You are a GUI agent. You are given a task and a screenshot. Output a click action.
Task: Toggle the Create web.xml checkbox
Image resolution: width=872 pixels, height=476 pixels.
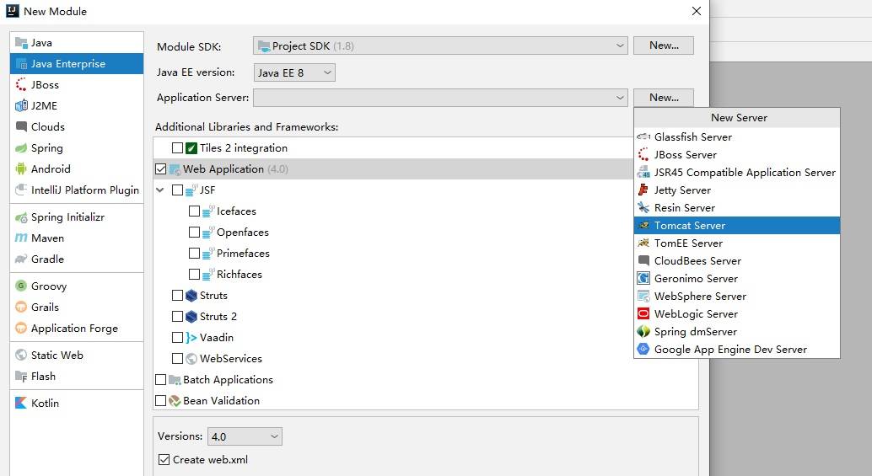pyautogui.click(x=164, y=460)
